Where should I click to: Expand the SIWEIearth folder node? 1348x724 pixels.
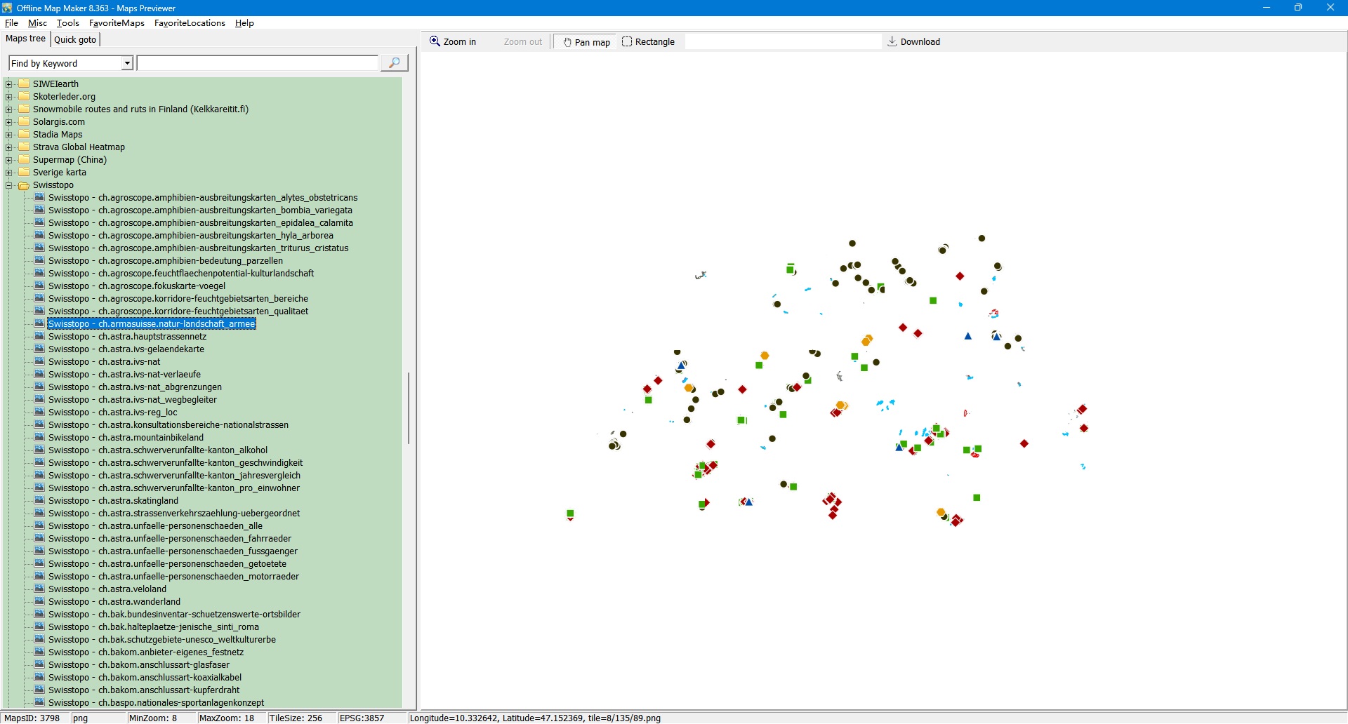(9, 84)
